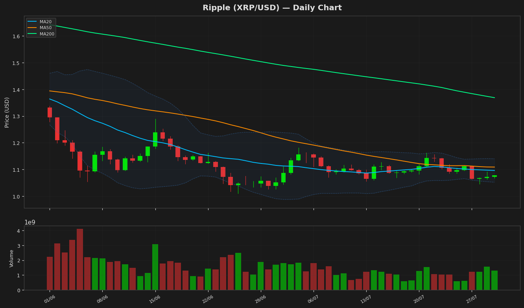Click the tall green volume bar at 15/06
The width and height of the screenshot is (524, 308).
(155, 267)
